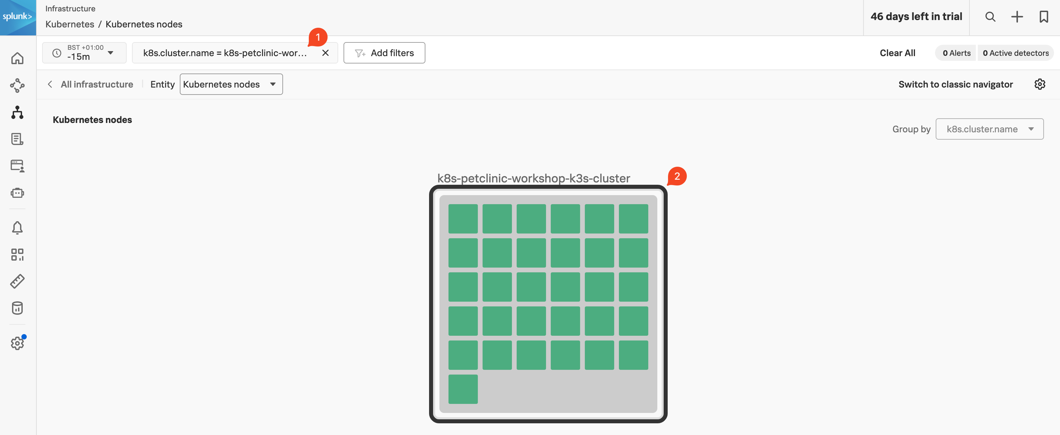Viewport: 1060px width, 435px height.
Task: Click the Add filters toggle button
Action: (384, 53)
